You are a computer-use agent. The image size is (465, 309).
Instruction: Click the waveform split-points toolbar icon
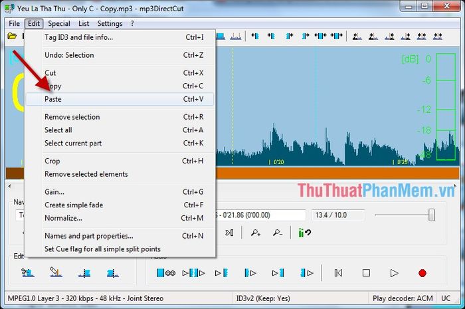pos(235,36)
